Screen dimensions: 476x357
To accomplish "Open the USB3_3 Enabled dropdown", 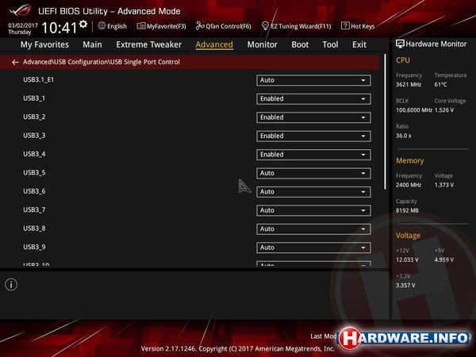I will (x=313, y=136).
